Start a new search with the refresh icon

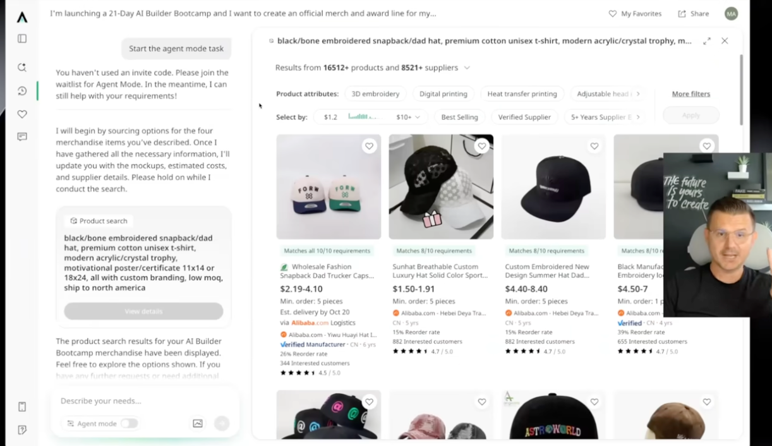[x=21, y=67]
